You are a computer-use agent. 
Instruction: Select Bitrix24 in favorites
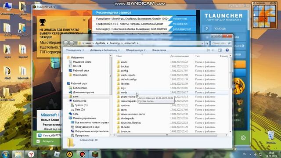coord(77,66)
